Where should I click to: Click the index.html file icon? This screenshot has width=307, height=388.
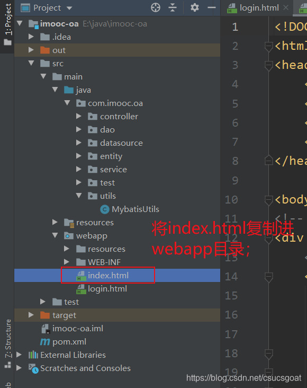81,276
